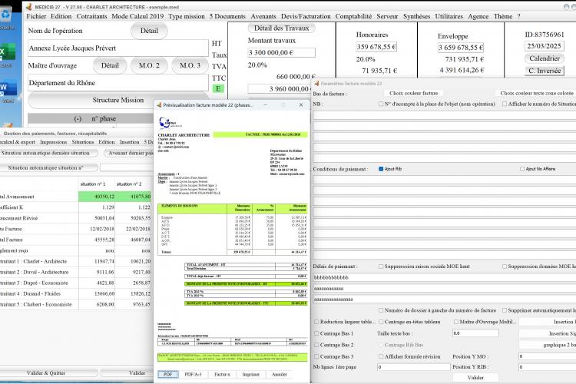
Task: Open the Calendrier button
Action: click(545, 58)
